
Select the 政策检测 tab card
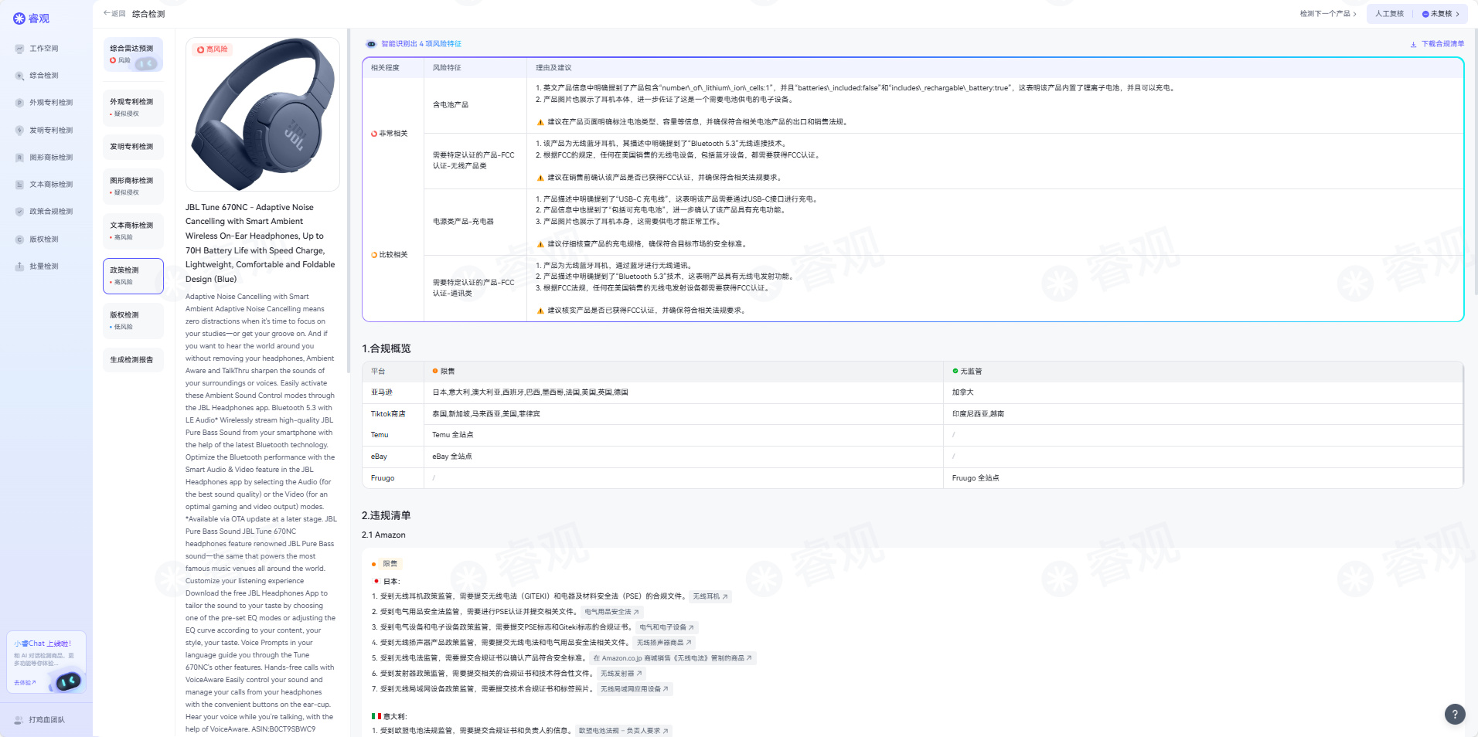click(x=133, y=276)
